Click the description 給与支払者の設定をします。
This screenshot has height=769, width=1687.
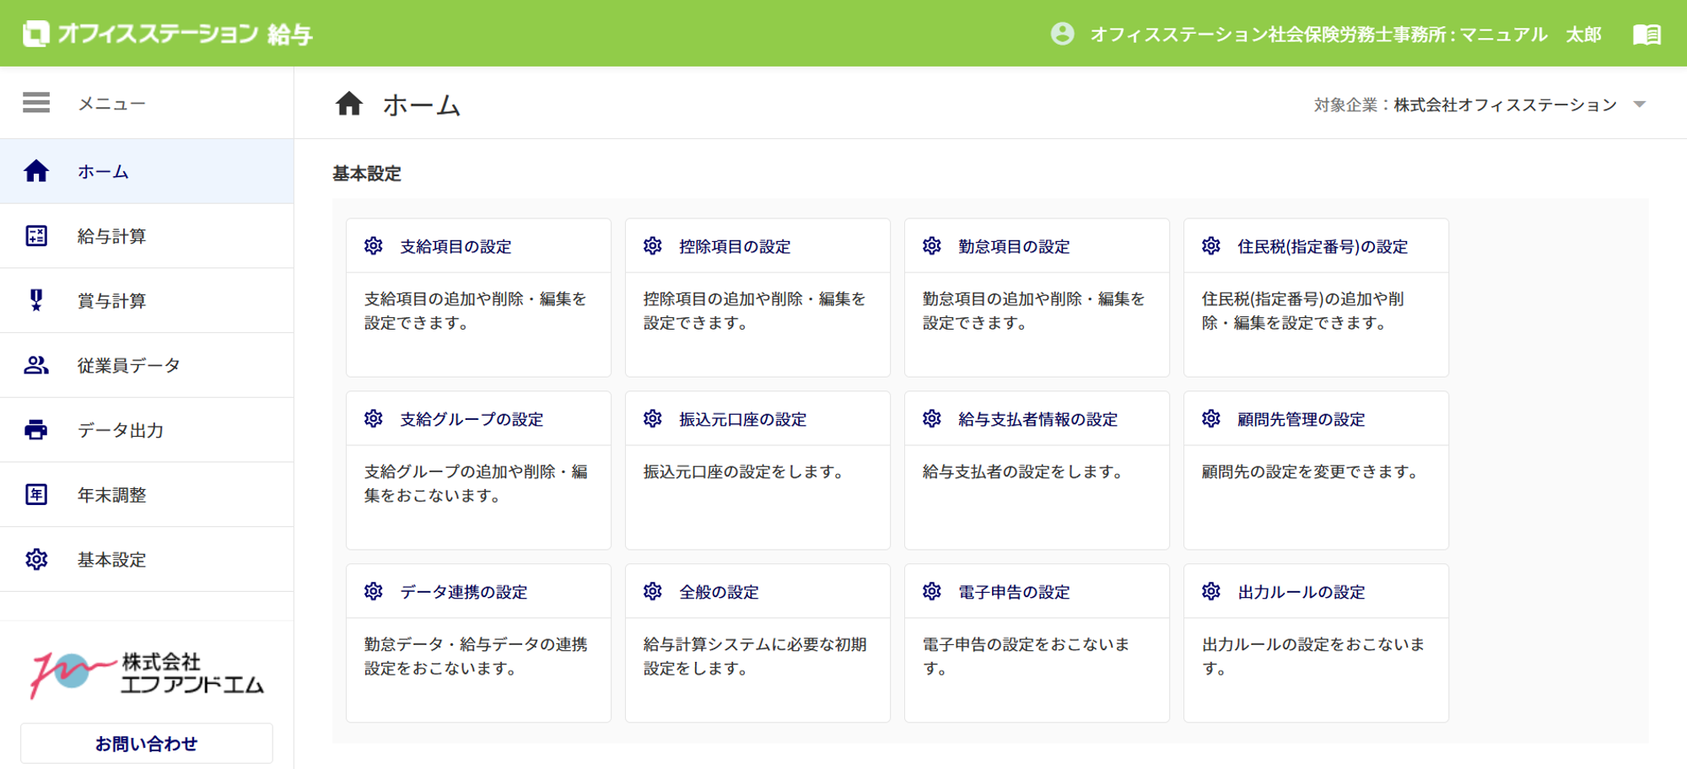click(x=1022, y=471)
